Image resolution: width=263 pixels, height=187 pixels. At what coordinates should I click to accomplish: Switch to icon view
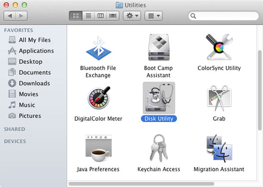click(x=76, y=16)
